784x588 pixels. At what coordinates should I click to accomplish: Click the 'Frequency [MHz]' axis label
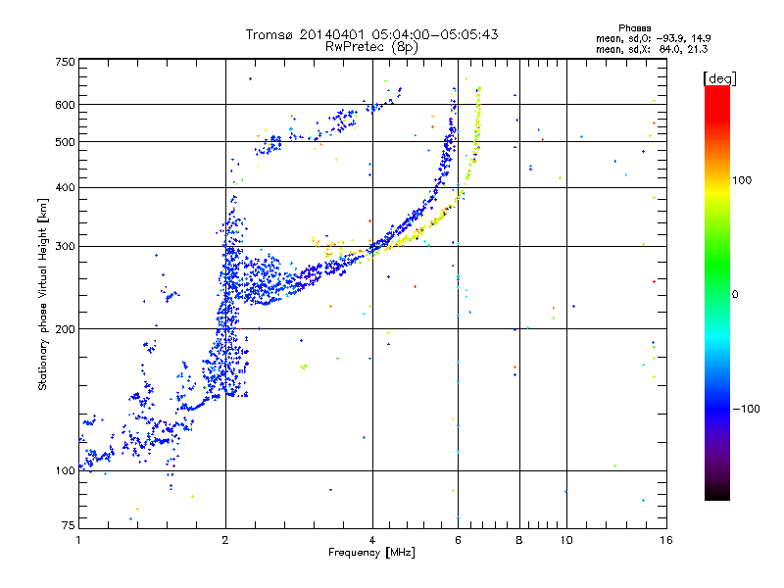tap(371, 553)
